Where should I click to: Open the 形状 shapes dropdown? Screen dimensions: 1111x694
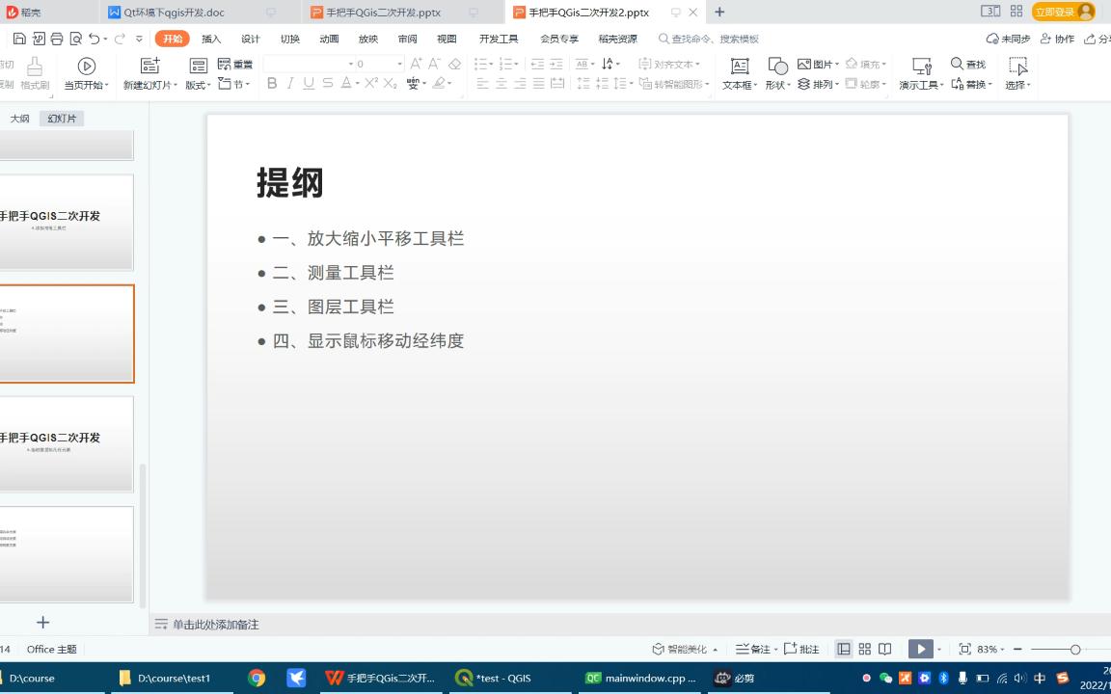(x=775, y=84)
